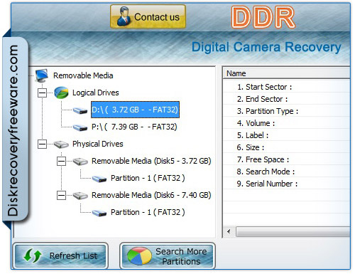The image size is (355, 274).
Task: Click the Removable Media computer icon
Action: point(42,75)
